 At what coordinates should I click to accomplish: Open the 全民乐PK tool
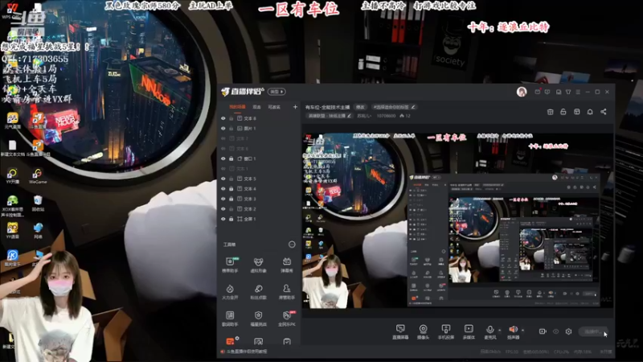coord(287,319)
